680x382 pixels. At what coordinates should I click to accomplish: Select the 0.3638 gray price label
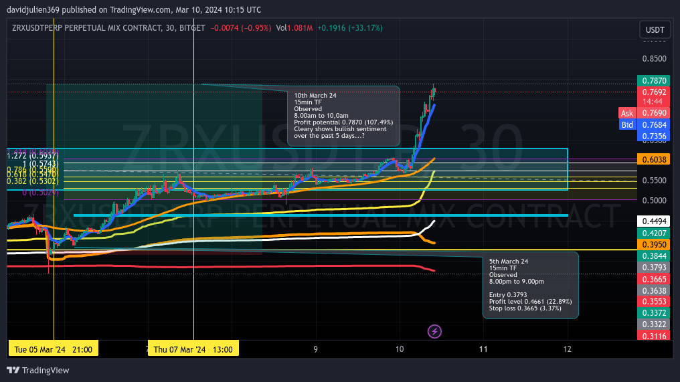click(x=654, y=290)
